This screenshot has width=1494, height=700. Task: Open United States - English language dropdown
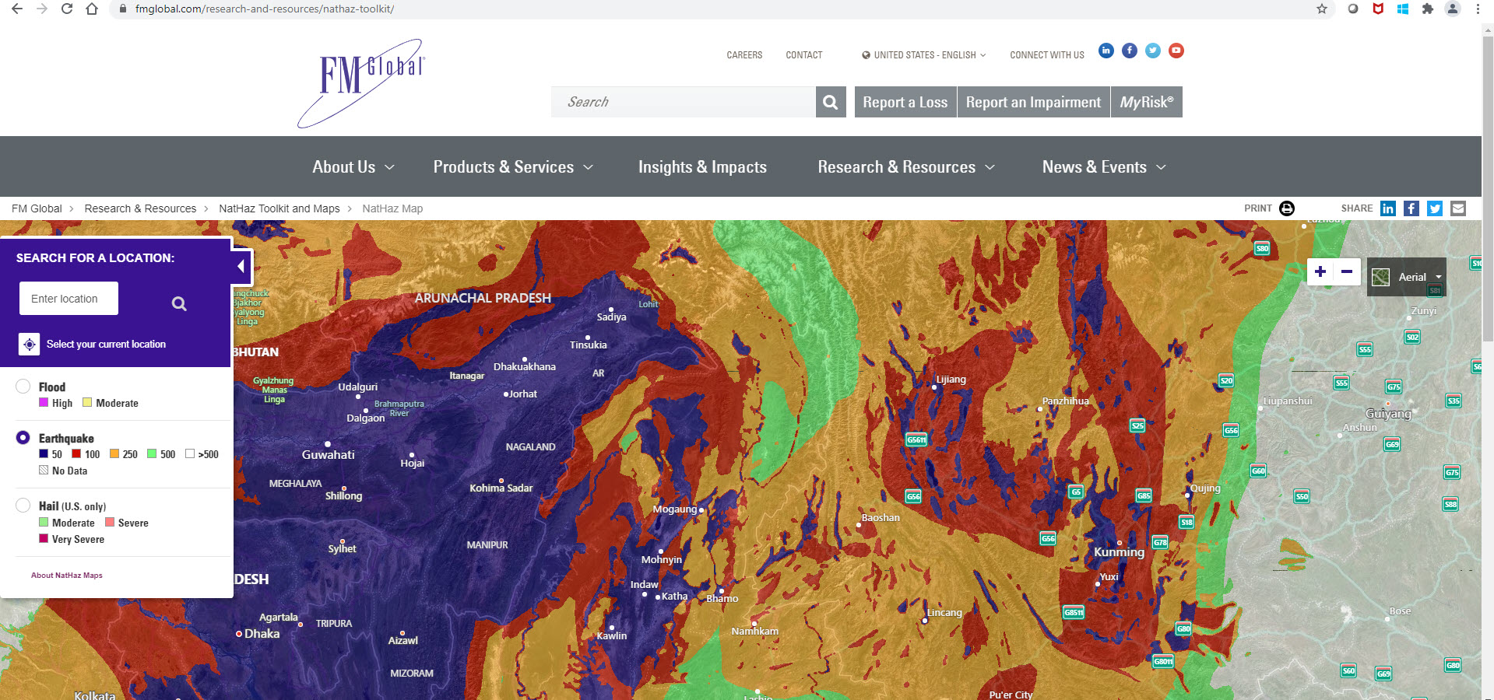[924, 55]
